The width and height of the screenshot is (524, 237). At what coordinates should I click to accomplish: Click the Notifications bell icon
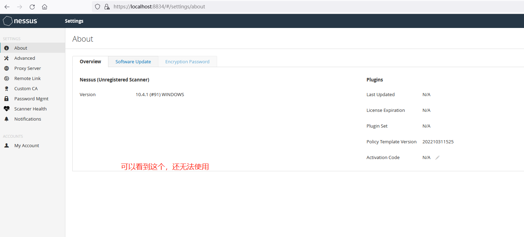6,119
